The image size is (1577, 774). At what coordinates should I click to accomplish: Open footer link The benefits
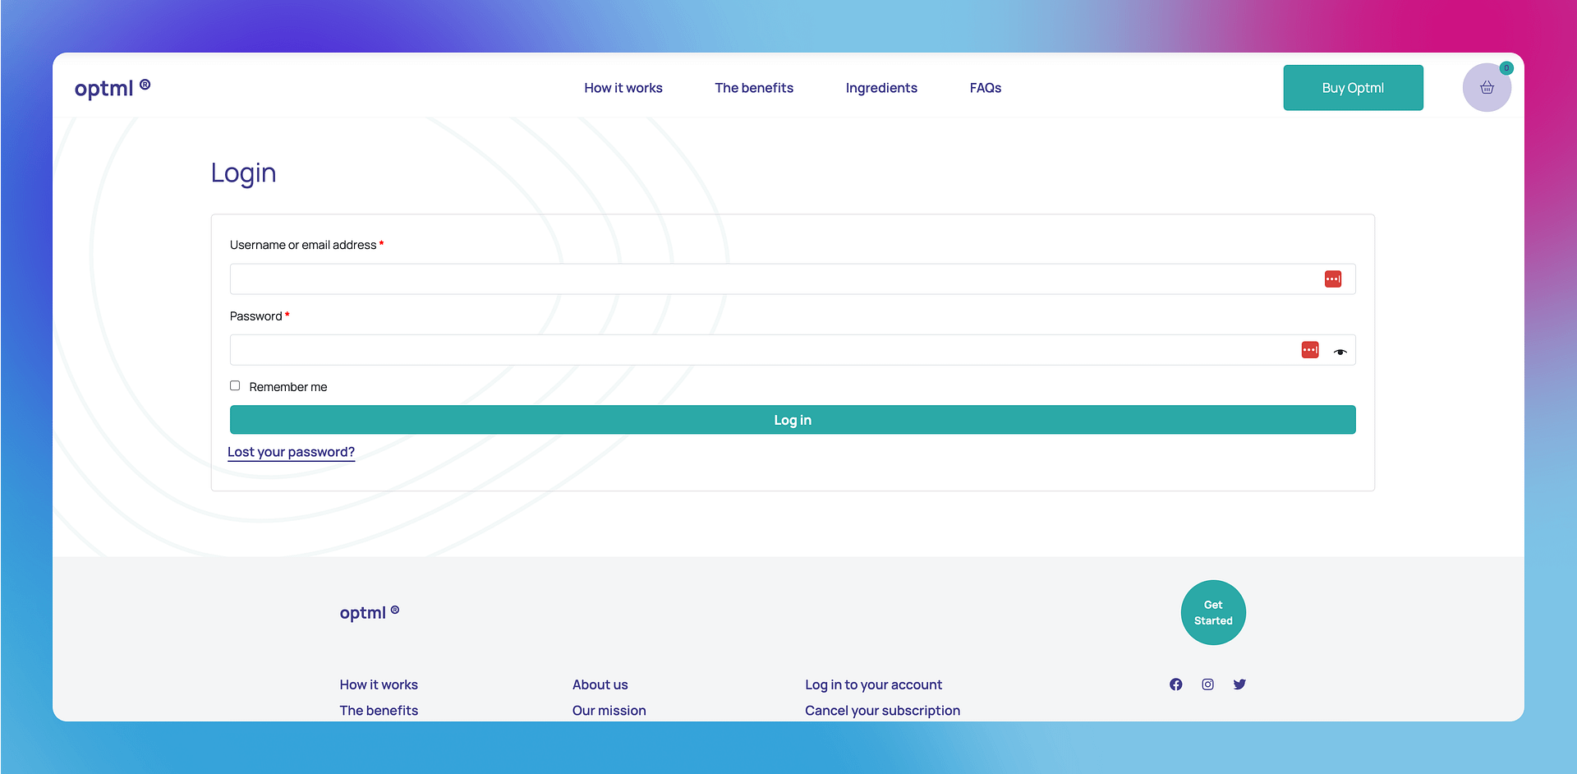tap(379, 711)
